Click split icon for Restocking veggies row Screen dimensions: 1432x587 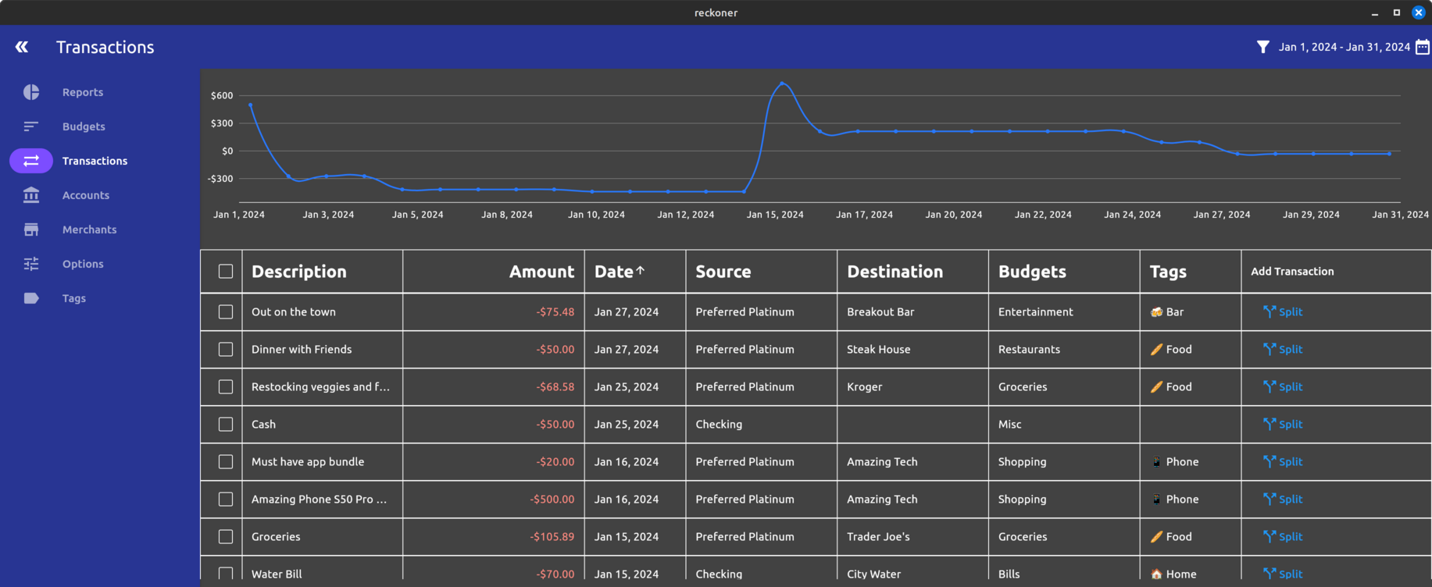1270,386
